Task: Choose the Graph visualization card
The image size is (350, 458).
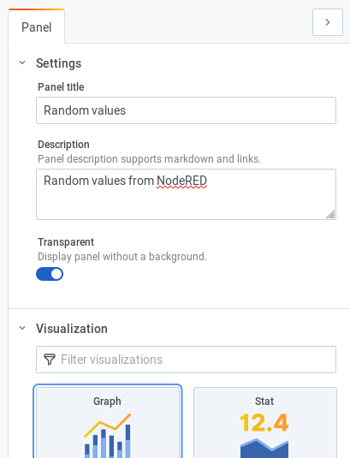Action: coord(108,422)
